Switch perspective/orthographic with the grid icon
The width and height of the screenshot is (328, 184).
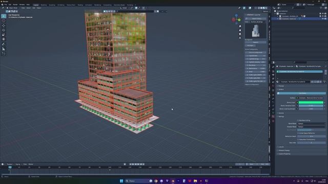click(240, 38)
